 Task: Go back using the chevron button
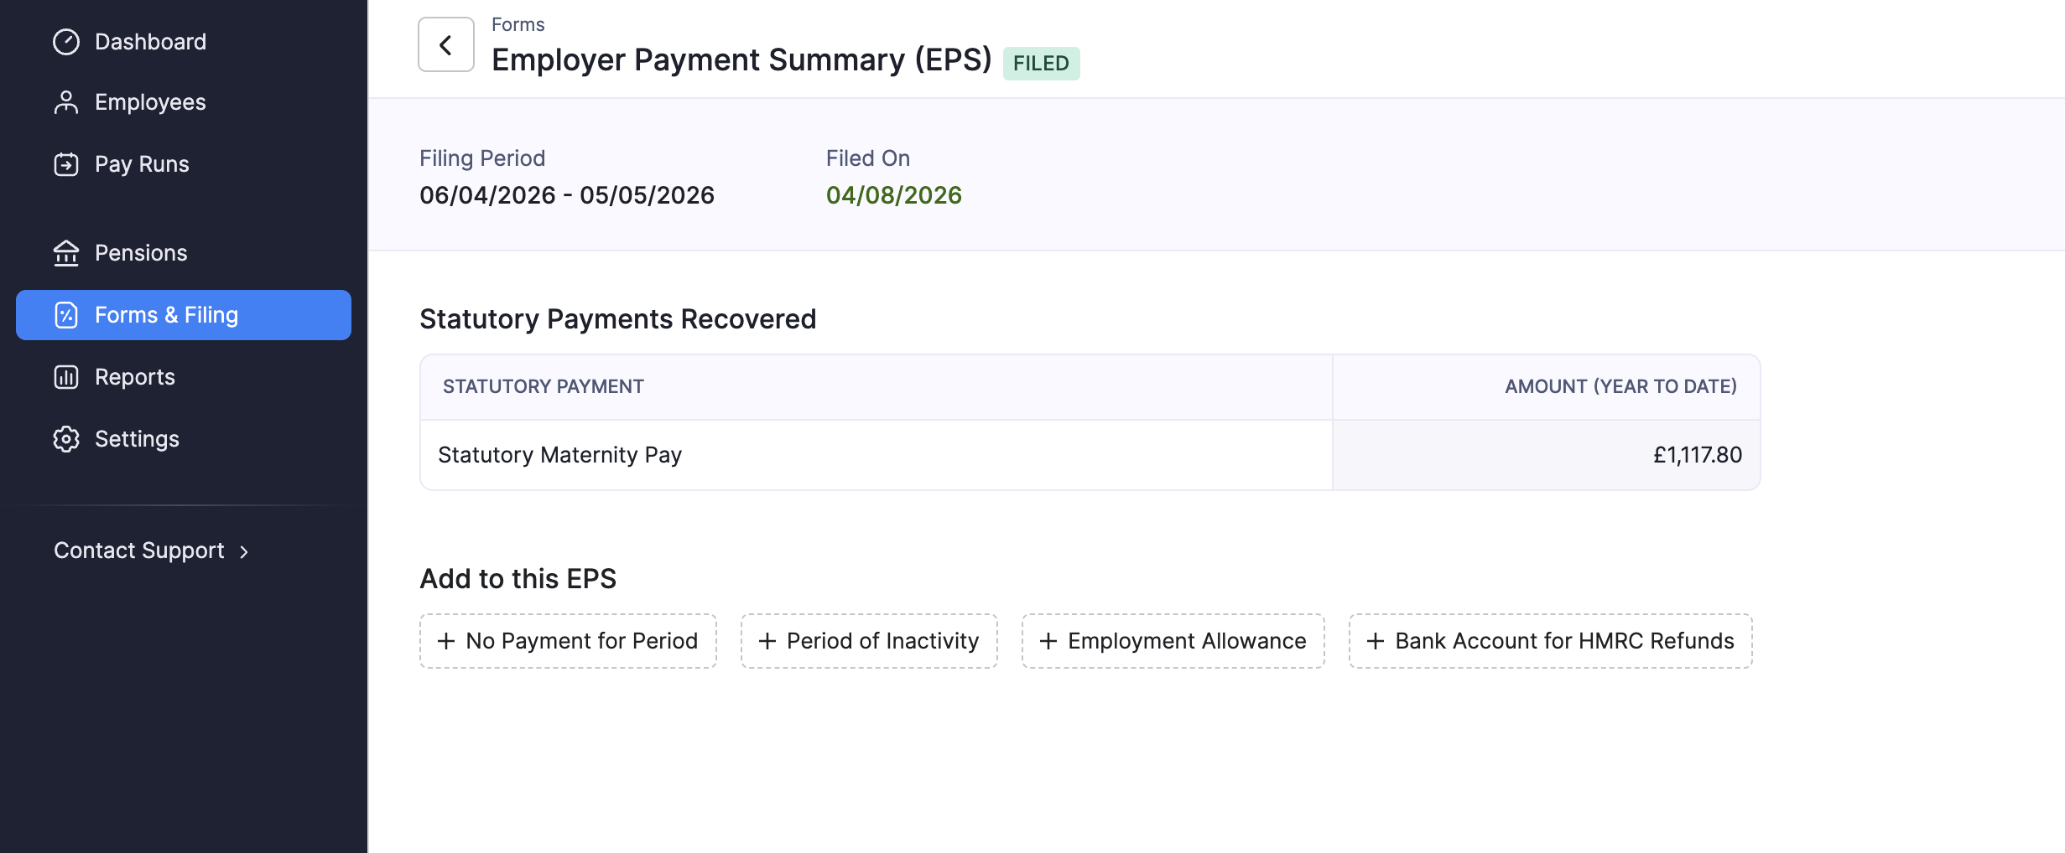(446, 44)
